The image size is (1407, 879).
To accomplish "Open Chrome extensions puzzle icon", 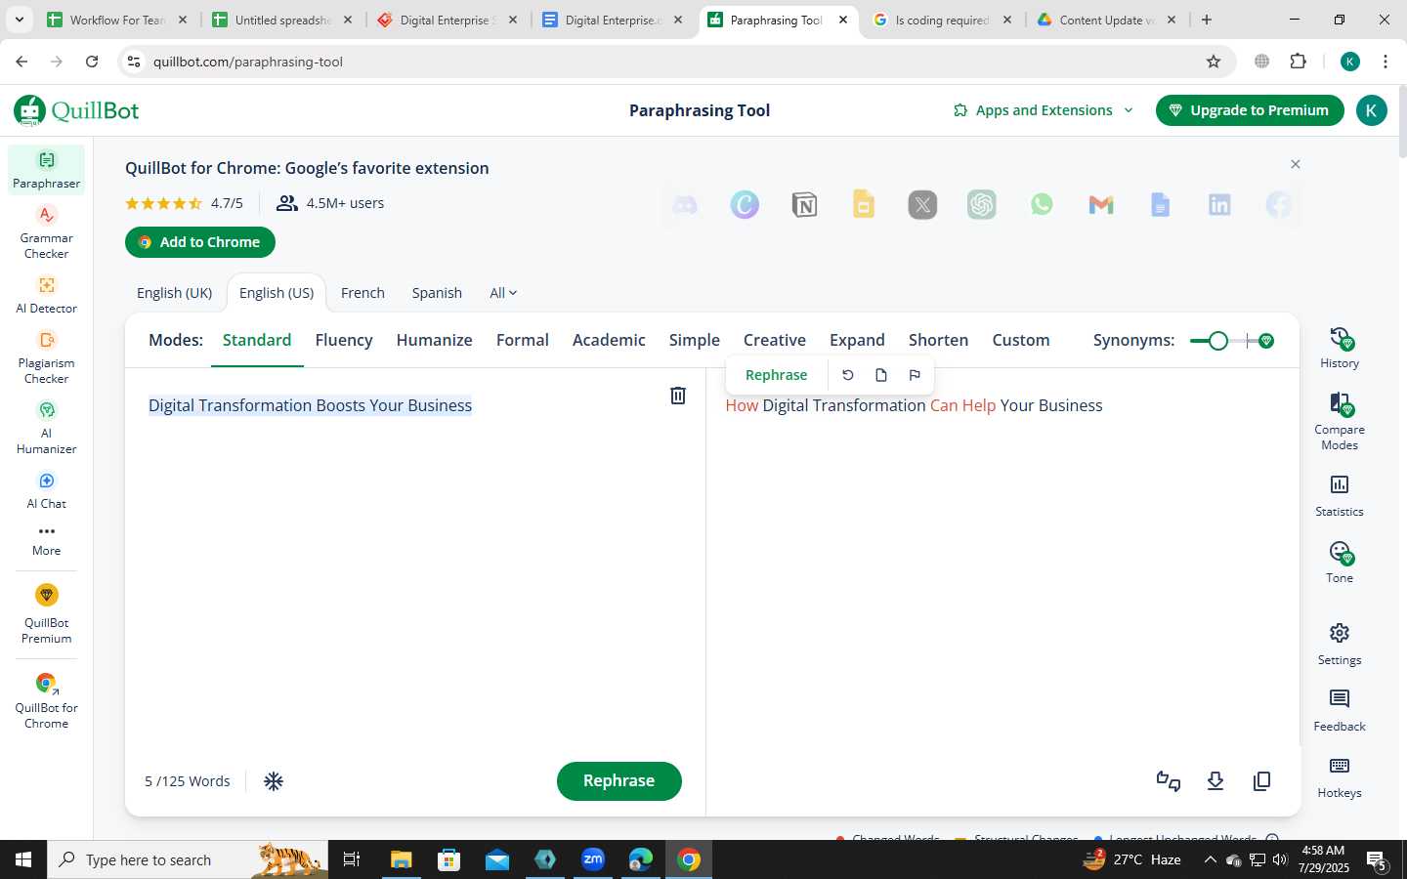I will (x=1298, y=62).
